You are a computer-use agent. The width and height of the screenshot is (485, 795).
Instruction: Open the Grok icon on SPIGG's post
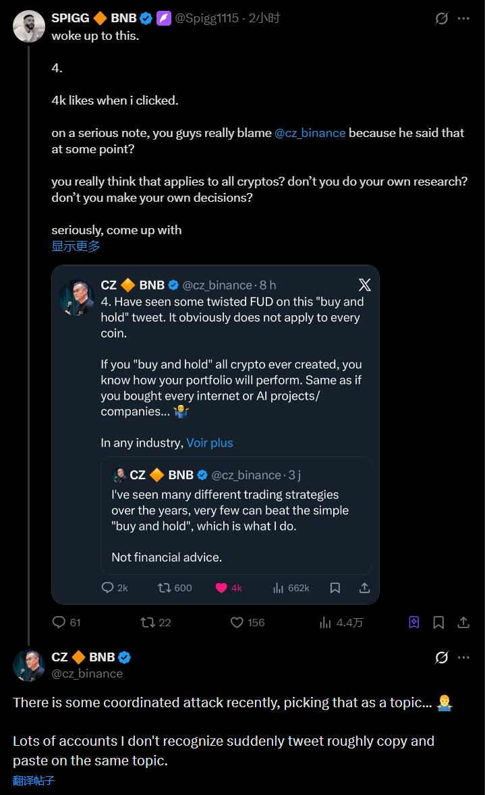[442, 19]
